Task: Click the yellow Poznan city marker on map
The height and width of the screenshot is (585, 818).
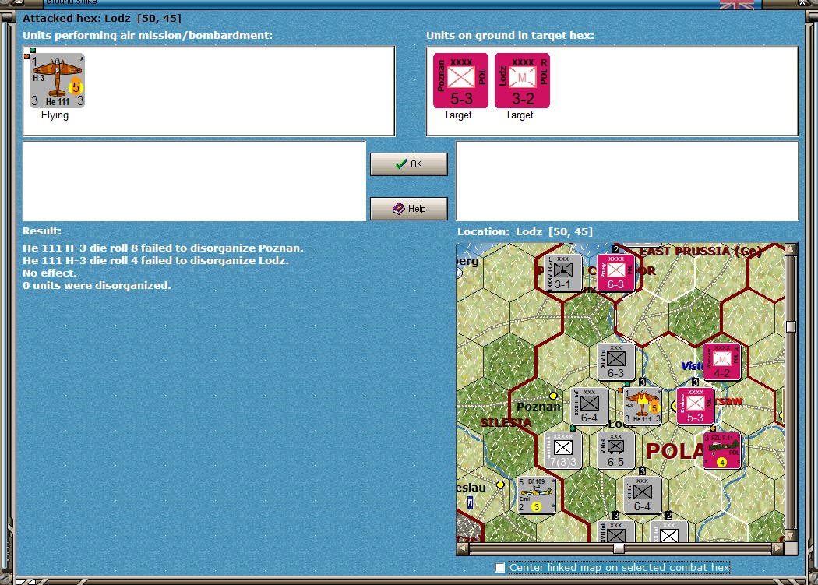Action: pyautogui.click(x=553, y=396)
